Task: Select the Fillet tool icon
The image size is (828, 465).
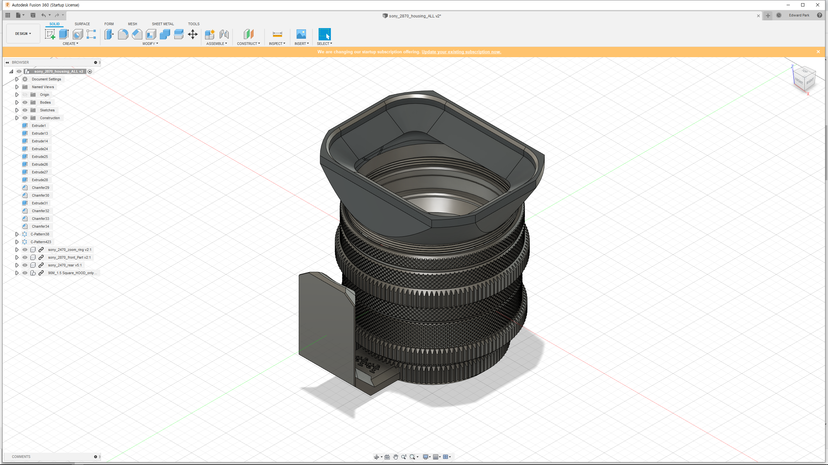Action: click(x=123, y=34)
